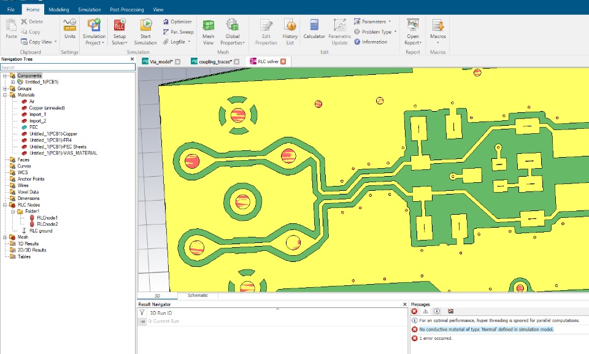The height and width of the screenshot is (354, 589).
Task: Click the 'No conductive material' error message
Action: [486, 329]
